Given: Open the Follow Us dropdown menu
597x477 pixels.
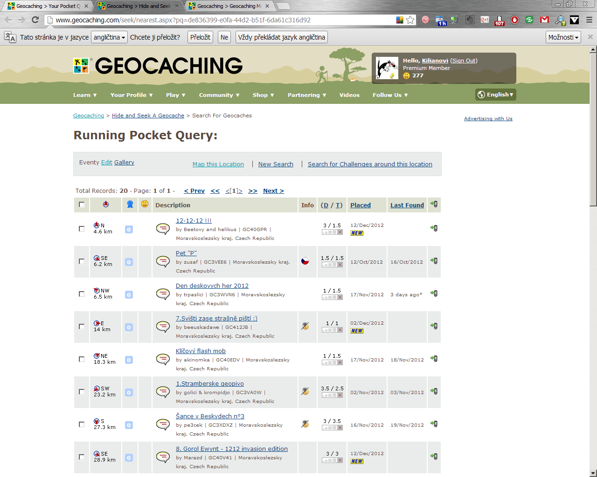Looking at the screenshot, I should point(390,95).
